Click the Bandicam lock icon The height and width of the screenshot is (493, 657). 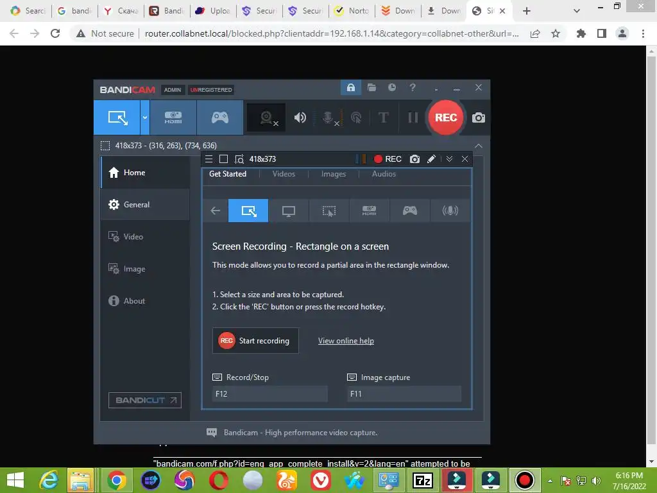[351, 87]
